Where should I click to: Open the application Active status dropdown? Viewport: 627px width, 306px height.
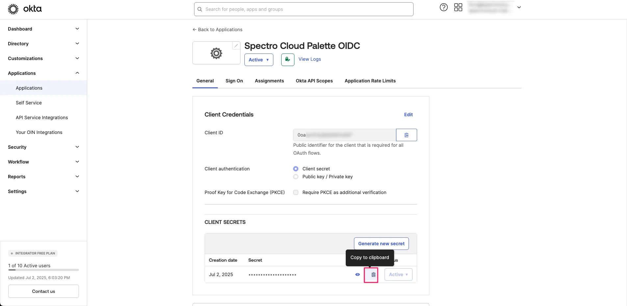tap(259, 60)
